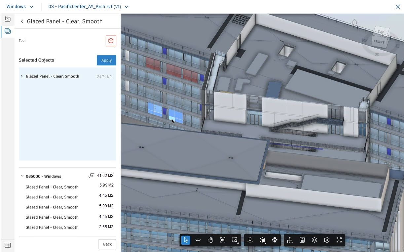Click FRONT on the ViewCube
404x252 pixels.
[x=379, y=42]
